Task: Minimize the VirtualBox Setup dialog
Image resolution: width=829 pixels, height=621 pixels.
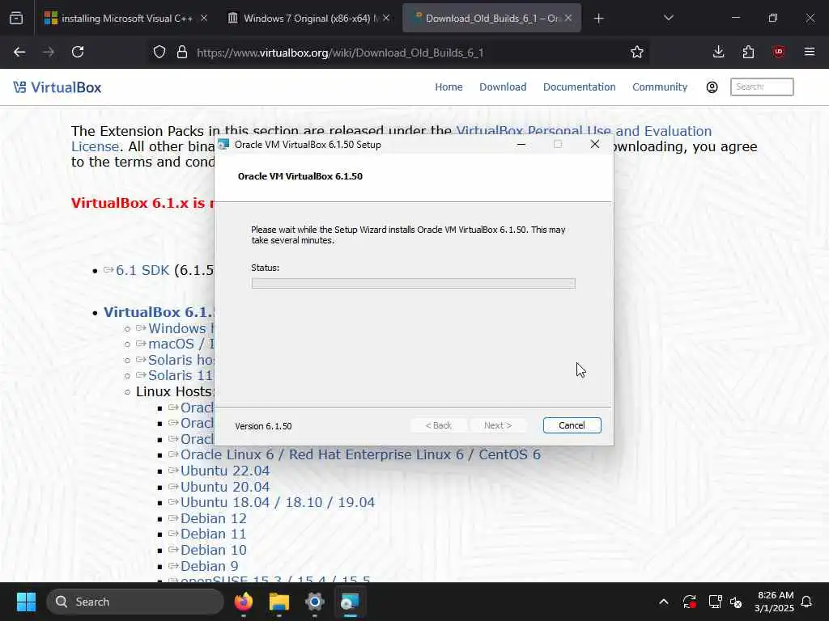Action: click(521, 144)
